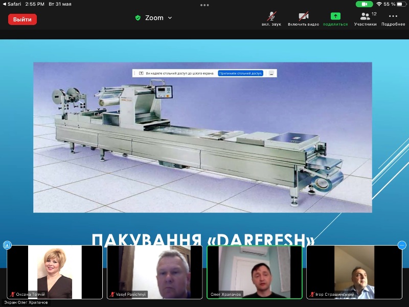Tap gallery view icon above left thumbnail

coord(7,245)
